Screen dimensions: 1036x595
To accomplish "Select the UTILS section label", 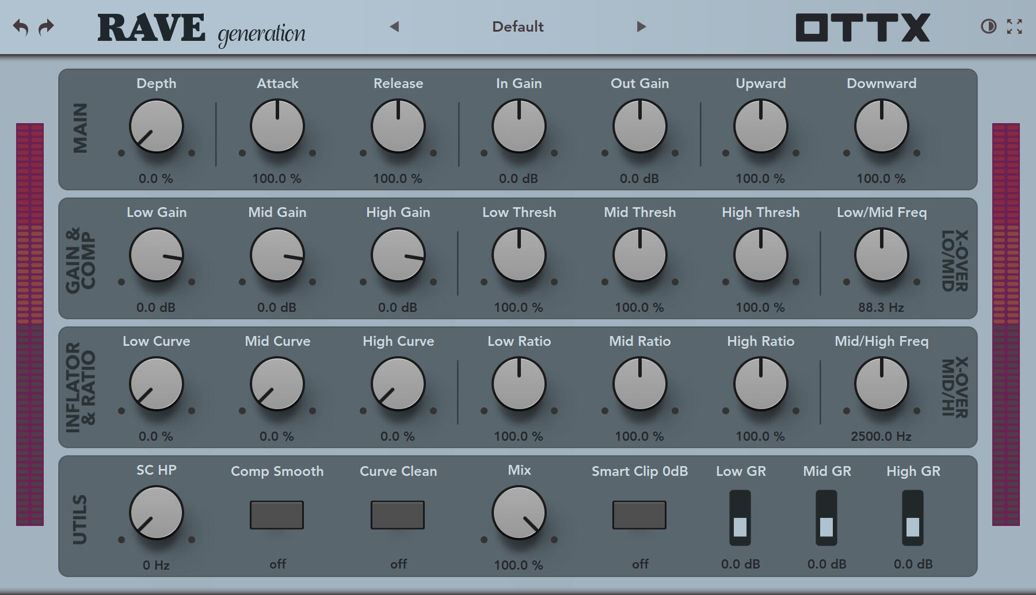I will click(x=80, y=517).
